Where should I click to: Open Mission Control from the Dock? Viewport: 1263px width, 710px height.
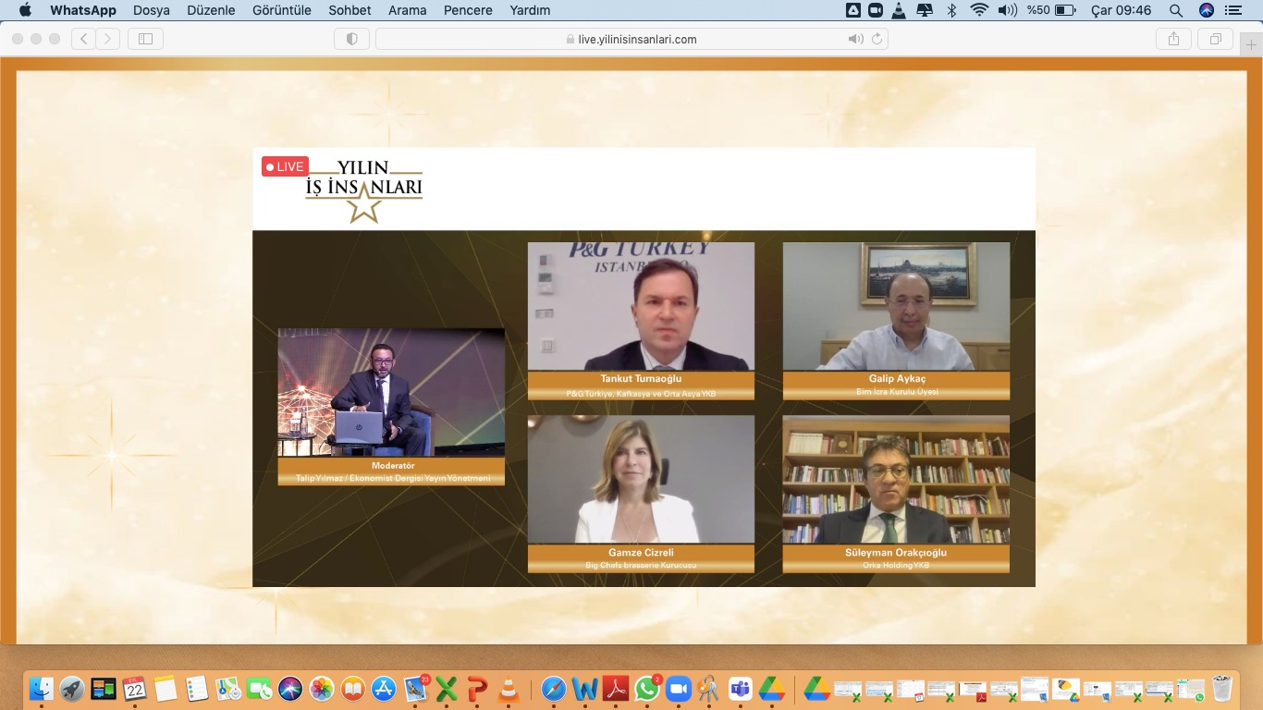pos(104,689)
